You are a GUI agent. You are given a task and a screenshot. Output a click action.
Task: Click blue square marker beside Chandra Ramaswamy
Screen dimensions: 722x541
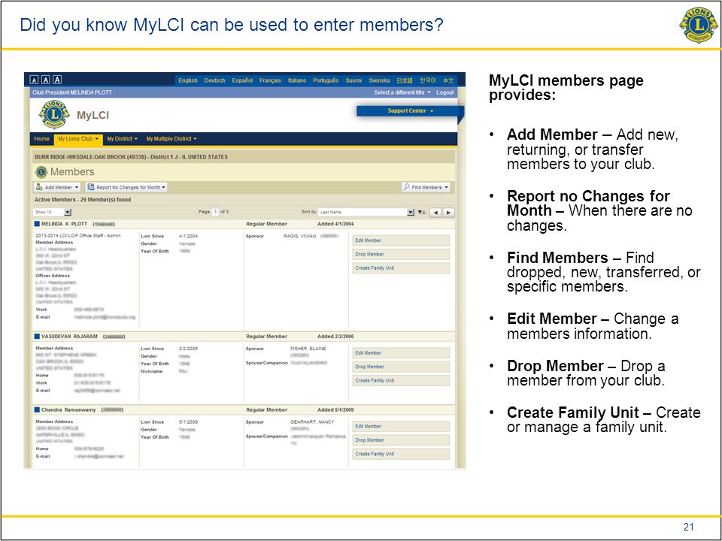pos(38,410)
